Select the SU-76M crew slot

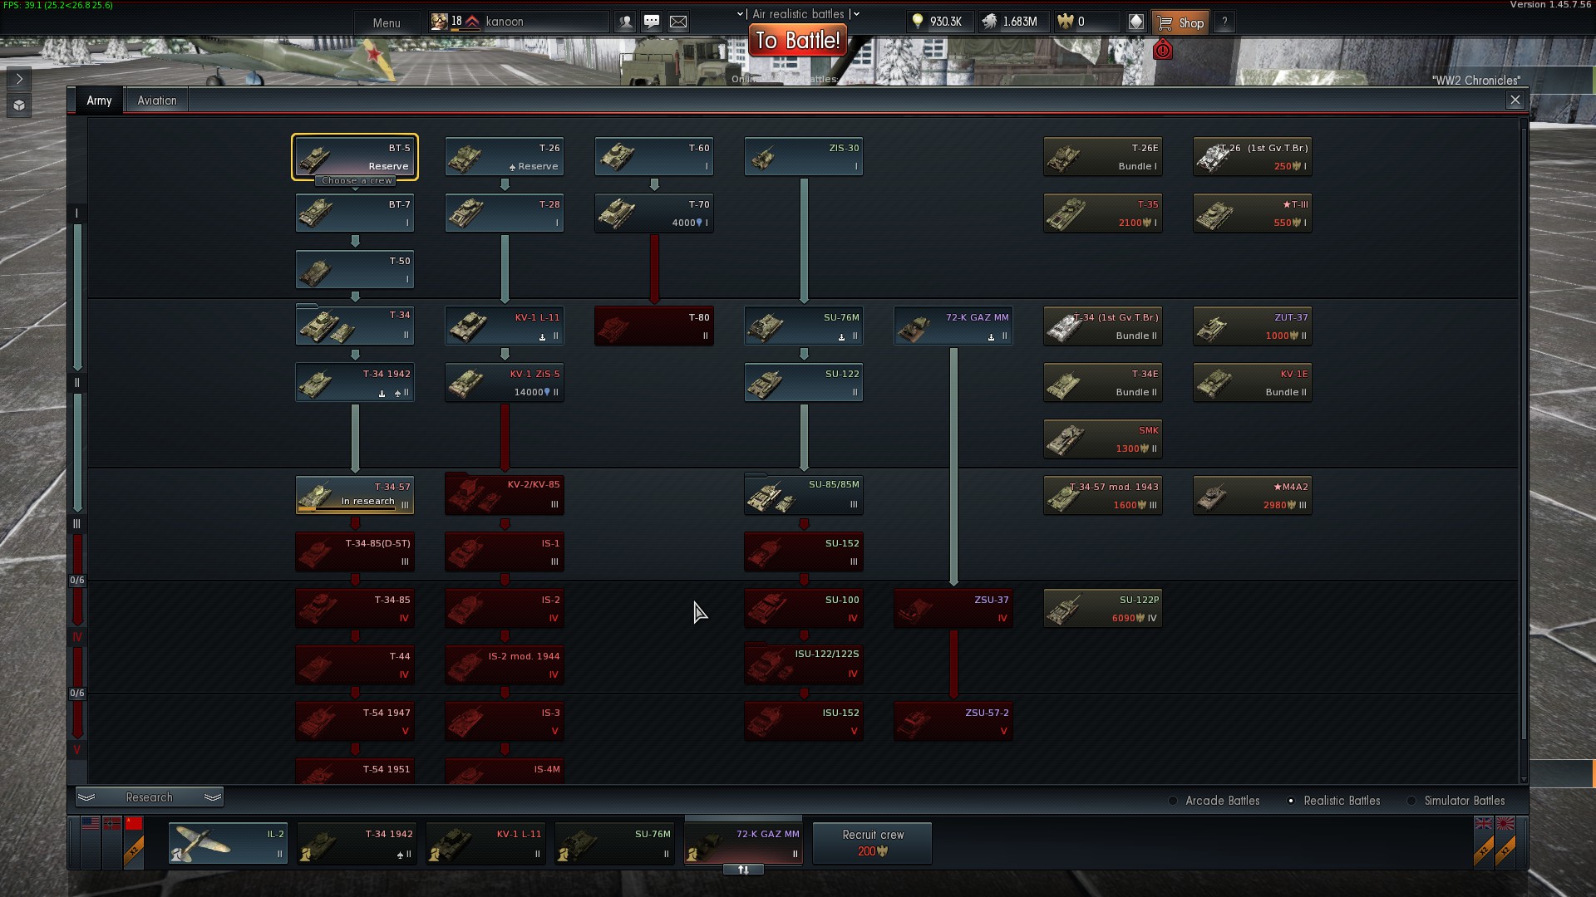point(614,843)
